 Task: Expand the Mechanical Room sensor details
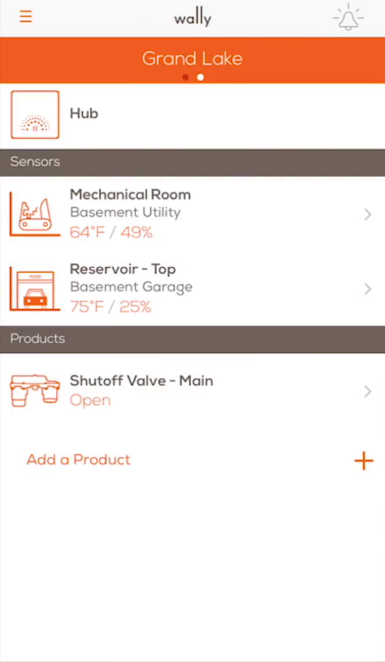(368, 214)
